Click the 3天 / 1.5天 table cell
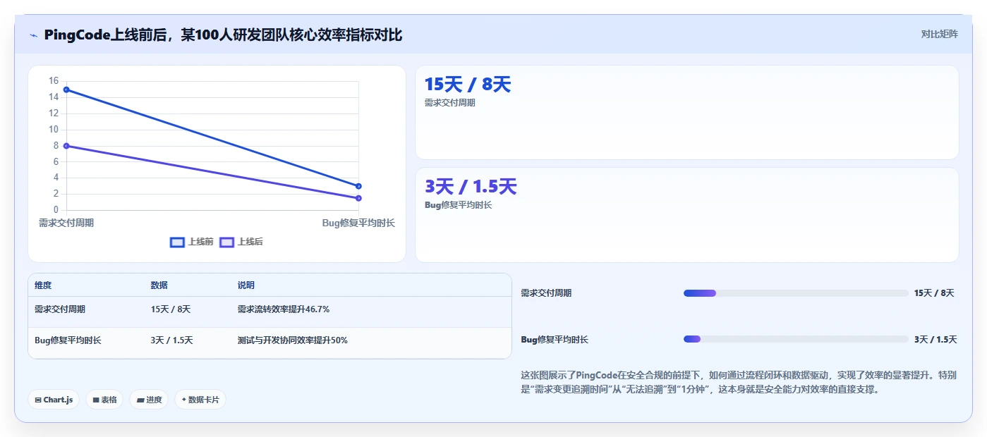 171,340
